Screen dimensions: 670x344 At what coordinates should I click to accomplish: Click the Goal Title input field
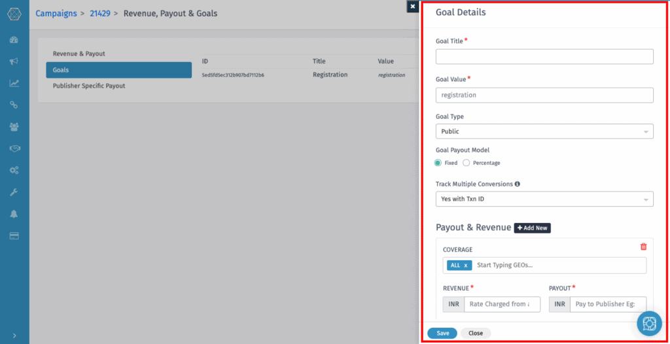(544, 57)
